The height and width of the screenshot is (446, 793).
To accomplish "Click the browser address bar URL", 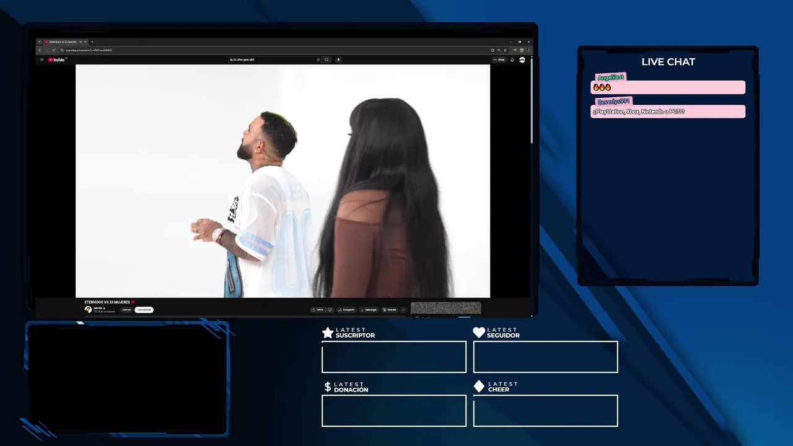I will [x=89, y=50].
